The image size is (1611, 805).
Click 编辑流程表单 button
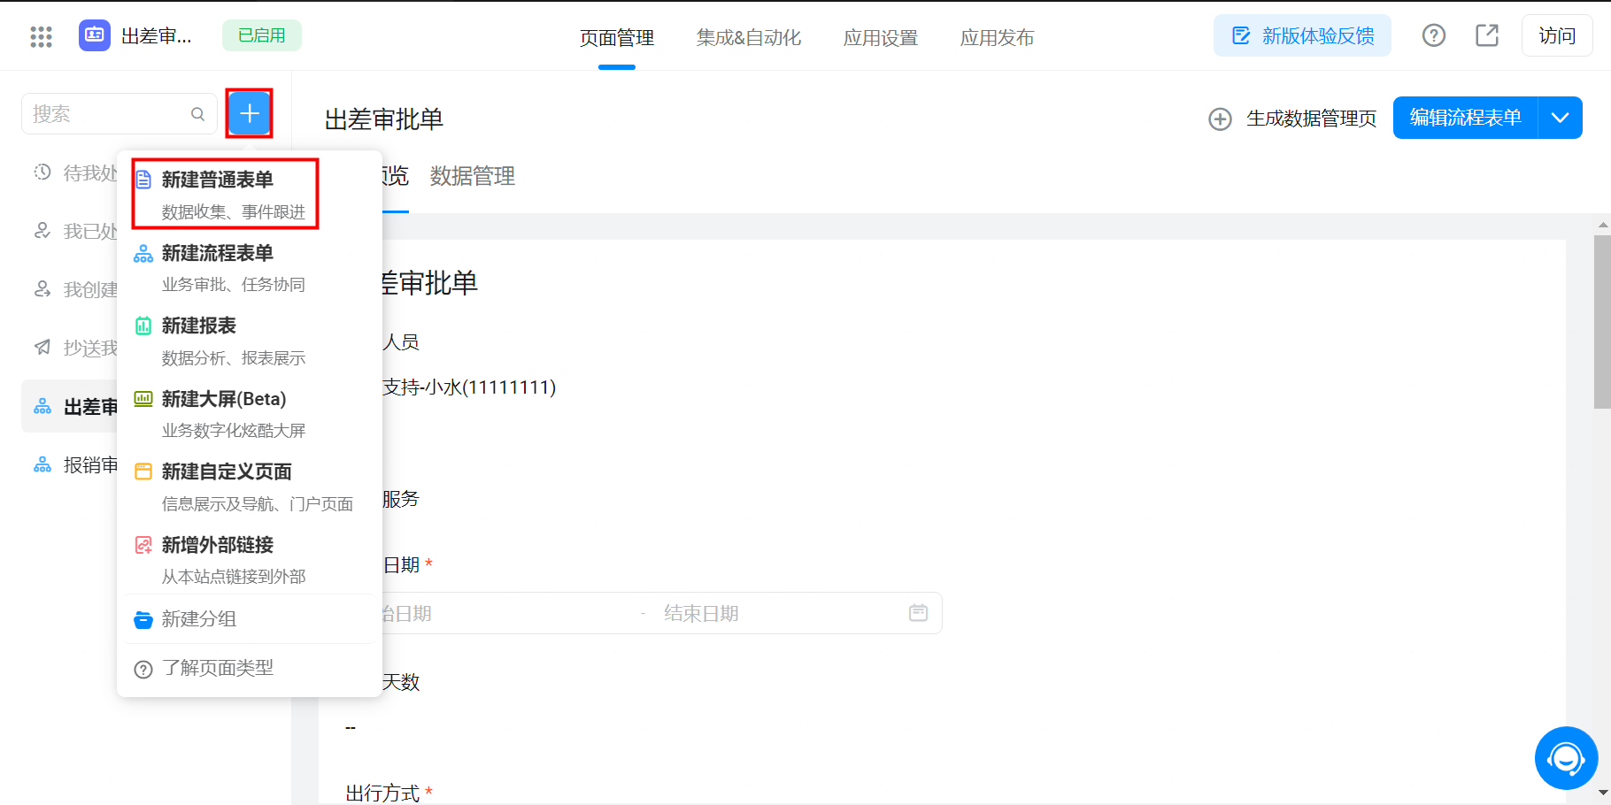(1466, 118)
